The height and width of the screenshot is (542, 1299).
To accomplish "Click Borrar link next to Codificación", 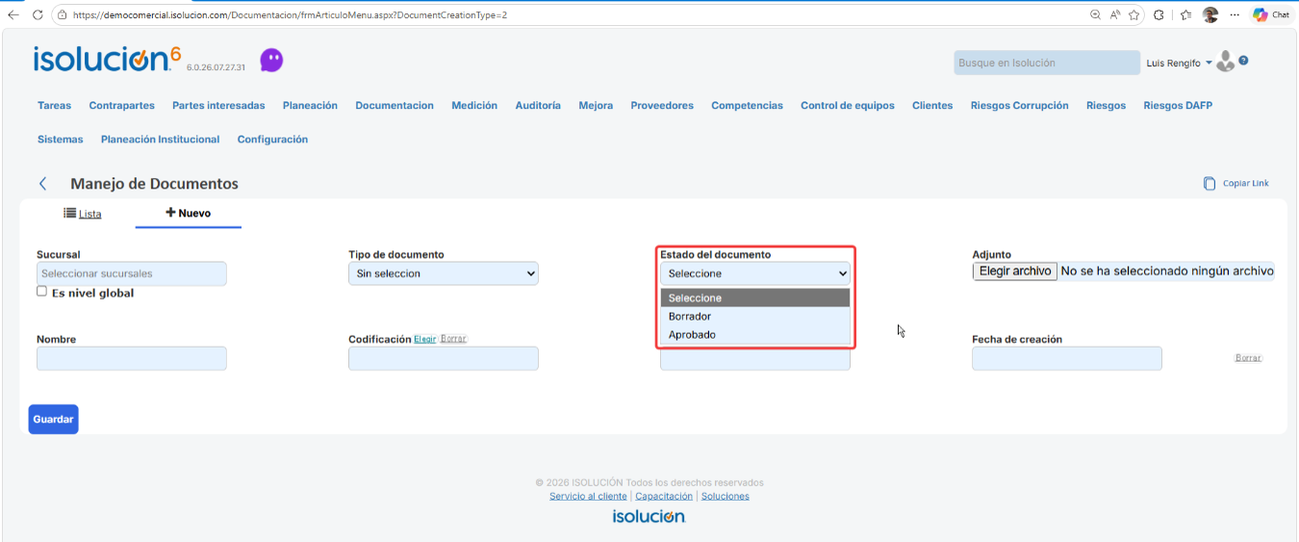I will [453, 339].
